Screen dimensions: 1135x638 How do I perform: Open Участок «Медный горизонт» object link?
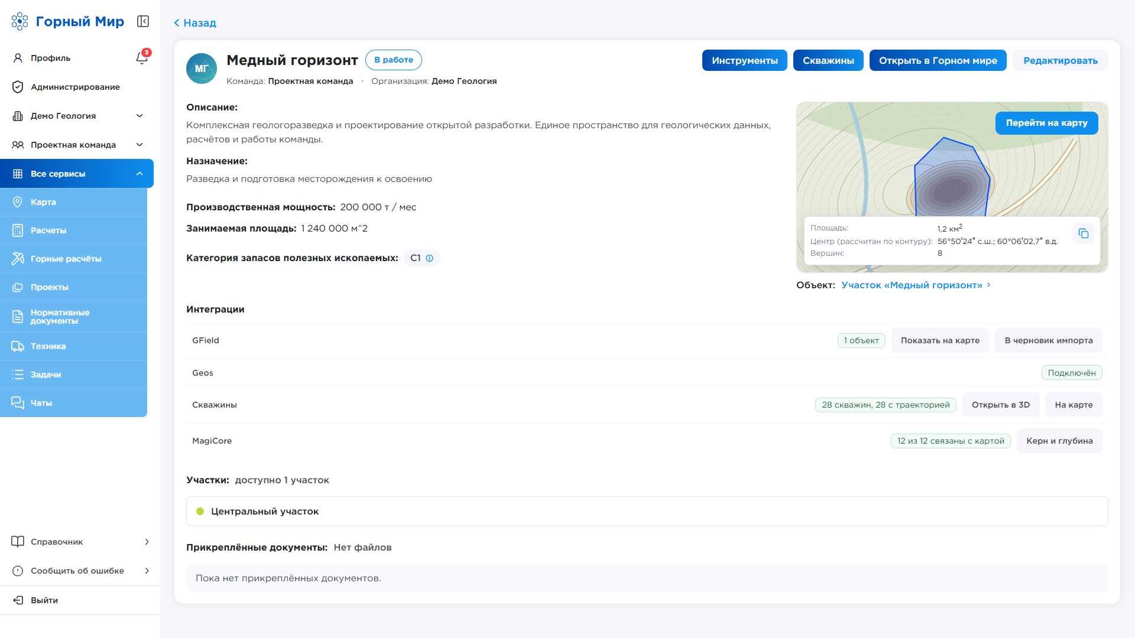(x=916, y=285)
